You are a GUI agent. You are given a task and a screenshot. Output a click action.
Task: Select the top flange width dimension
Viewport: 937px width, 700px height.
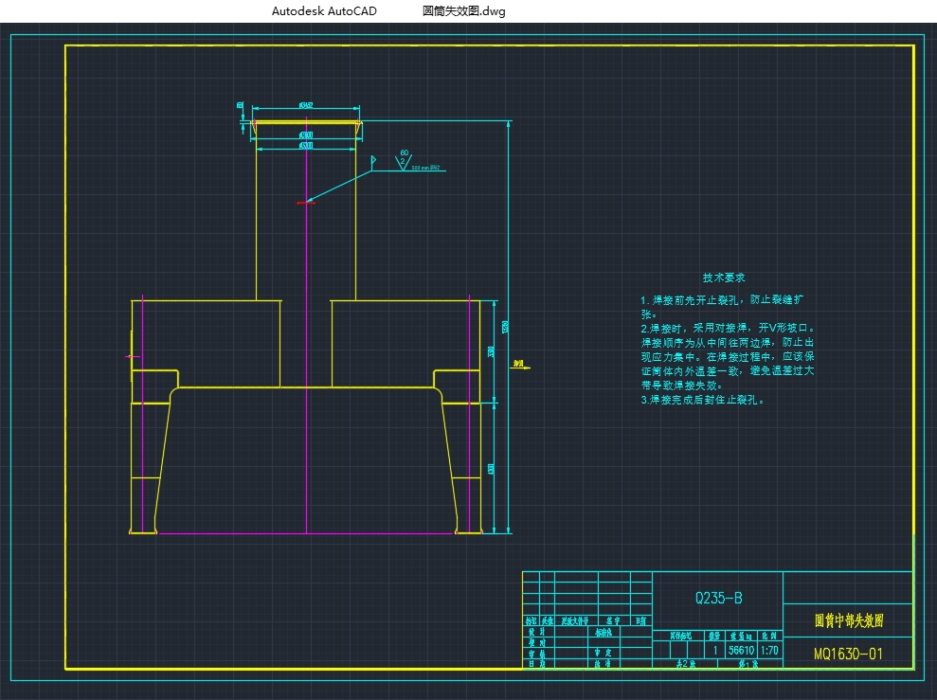[306, 106]
